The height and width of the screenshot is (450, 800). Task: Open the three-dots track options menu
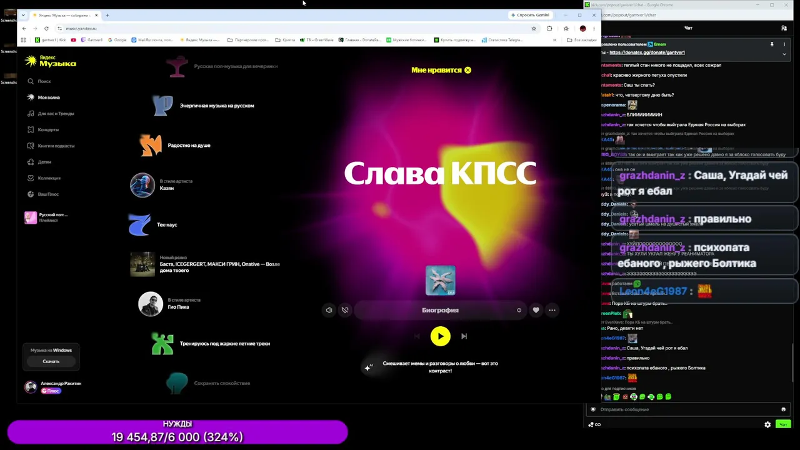coord(552,310)
